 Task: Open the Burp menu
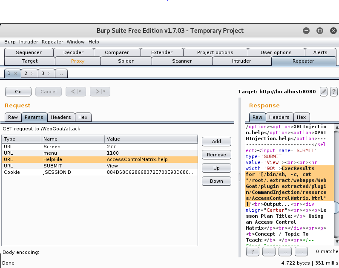10,42
